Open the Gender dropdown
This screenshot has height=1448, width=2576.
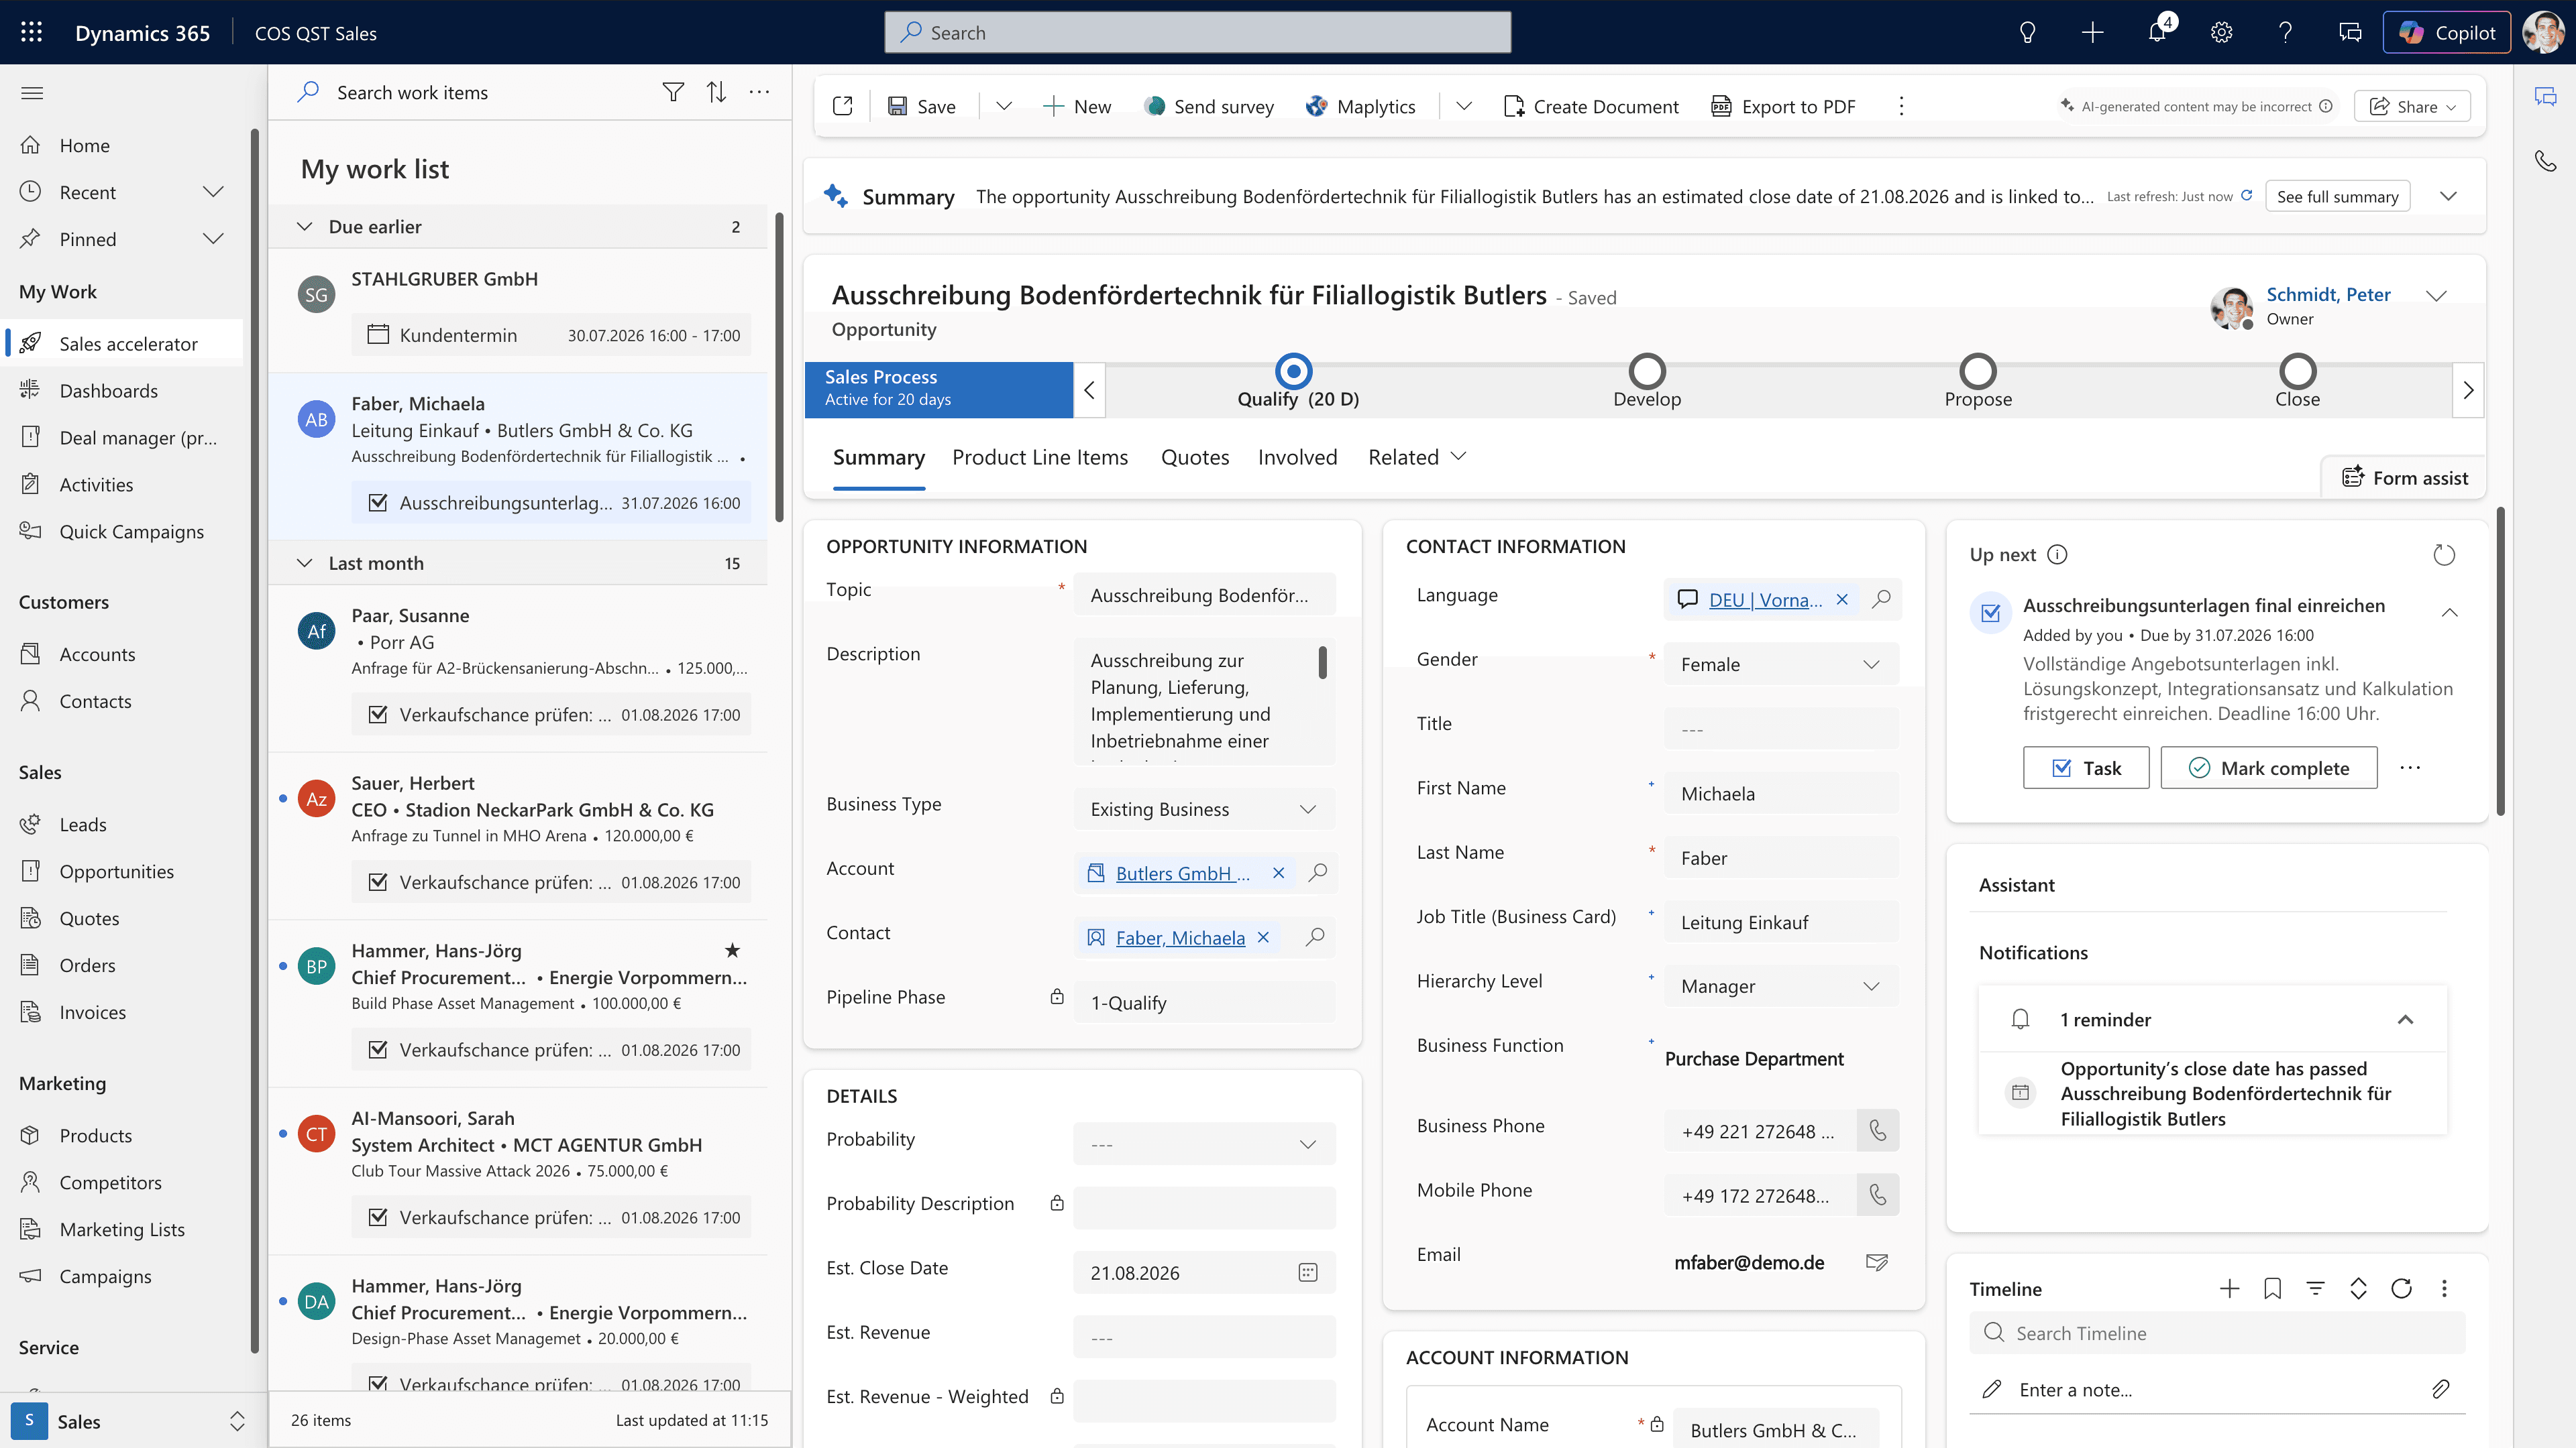1781,664
